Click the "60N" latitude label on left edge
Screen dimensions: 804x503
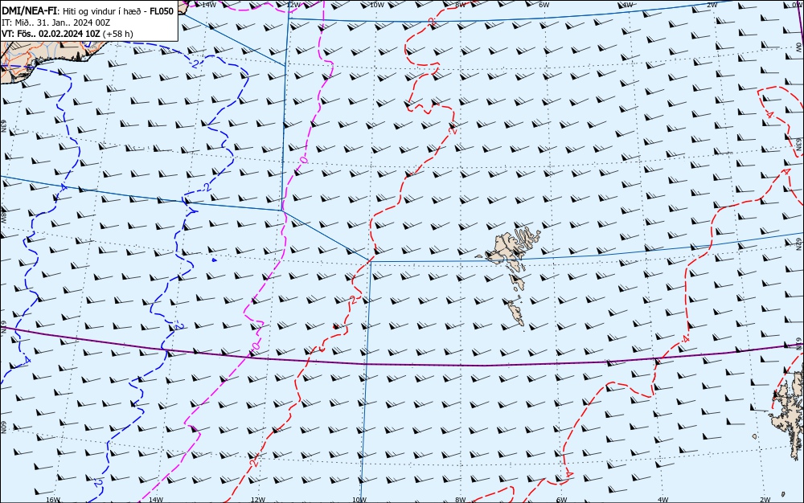point(3,427)
